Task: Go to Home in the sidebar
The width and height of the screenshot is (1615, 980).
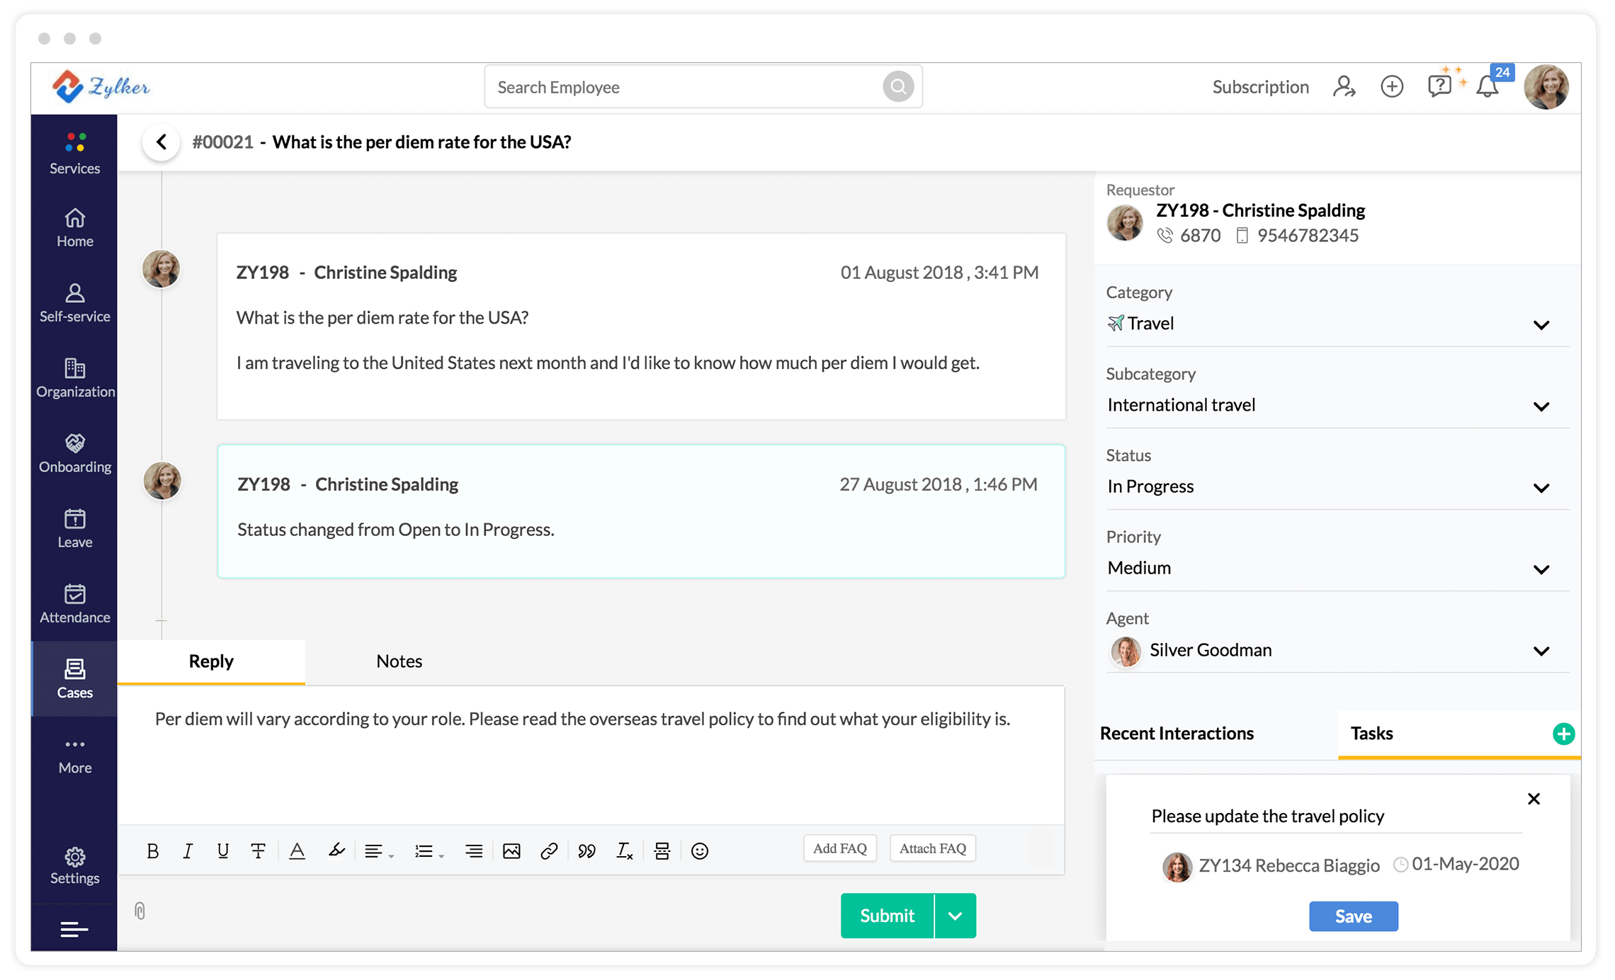Action: tap(74, 228)
